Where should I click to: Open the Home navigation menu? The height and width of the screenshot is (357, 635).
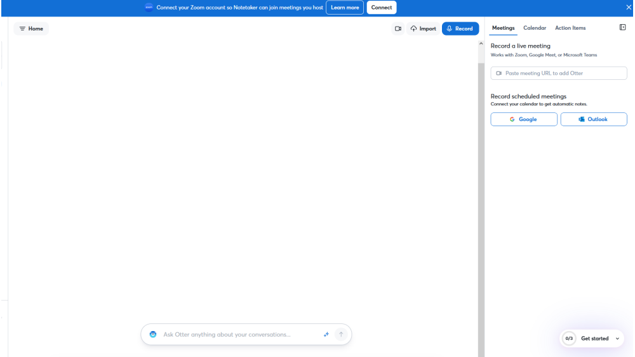pyautogui.click(x=31, y=29)
